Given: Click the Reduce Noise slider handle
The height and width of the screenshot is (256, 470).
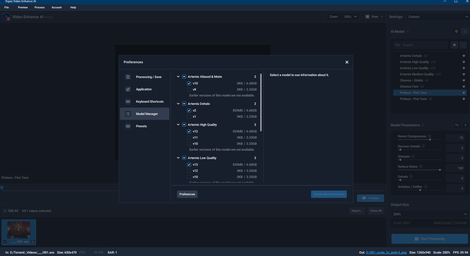Looking at the screenshot, I should click(440, 170).
